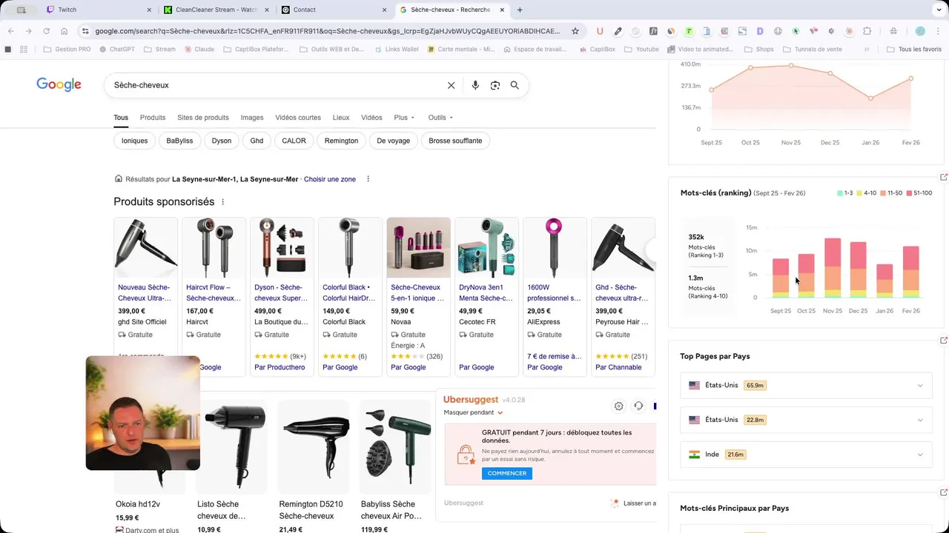This screenshot has height=533, width=949.
Task: Switch to the Lieux tab
Action: pyautogui.click(x=341, y=118)
